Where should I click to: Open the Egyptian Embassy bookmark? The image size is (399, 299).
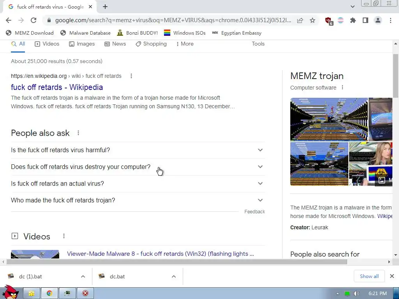click(x=237, y=33)
